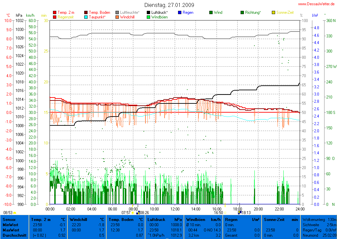Click the dark red Temp. Boden legend square
The height and width of the screenshot is (239, 337).
tap(86, 12)
